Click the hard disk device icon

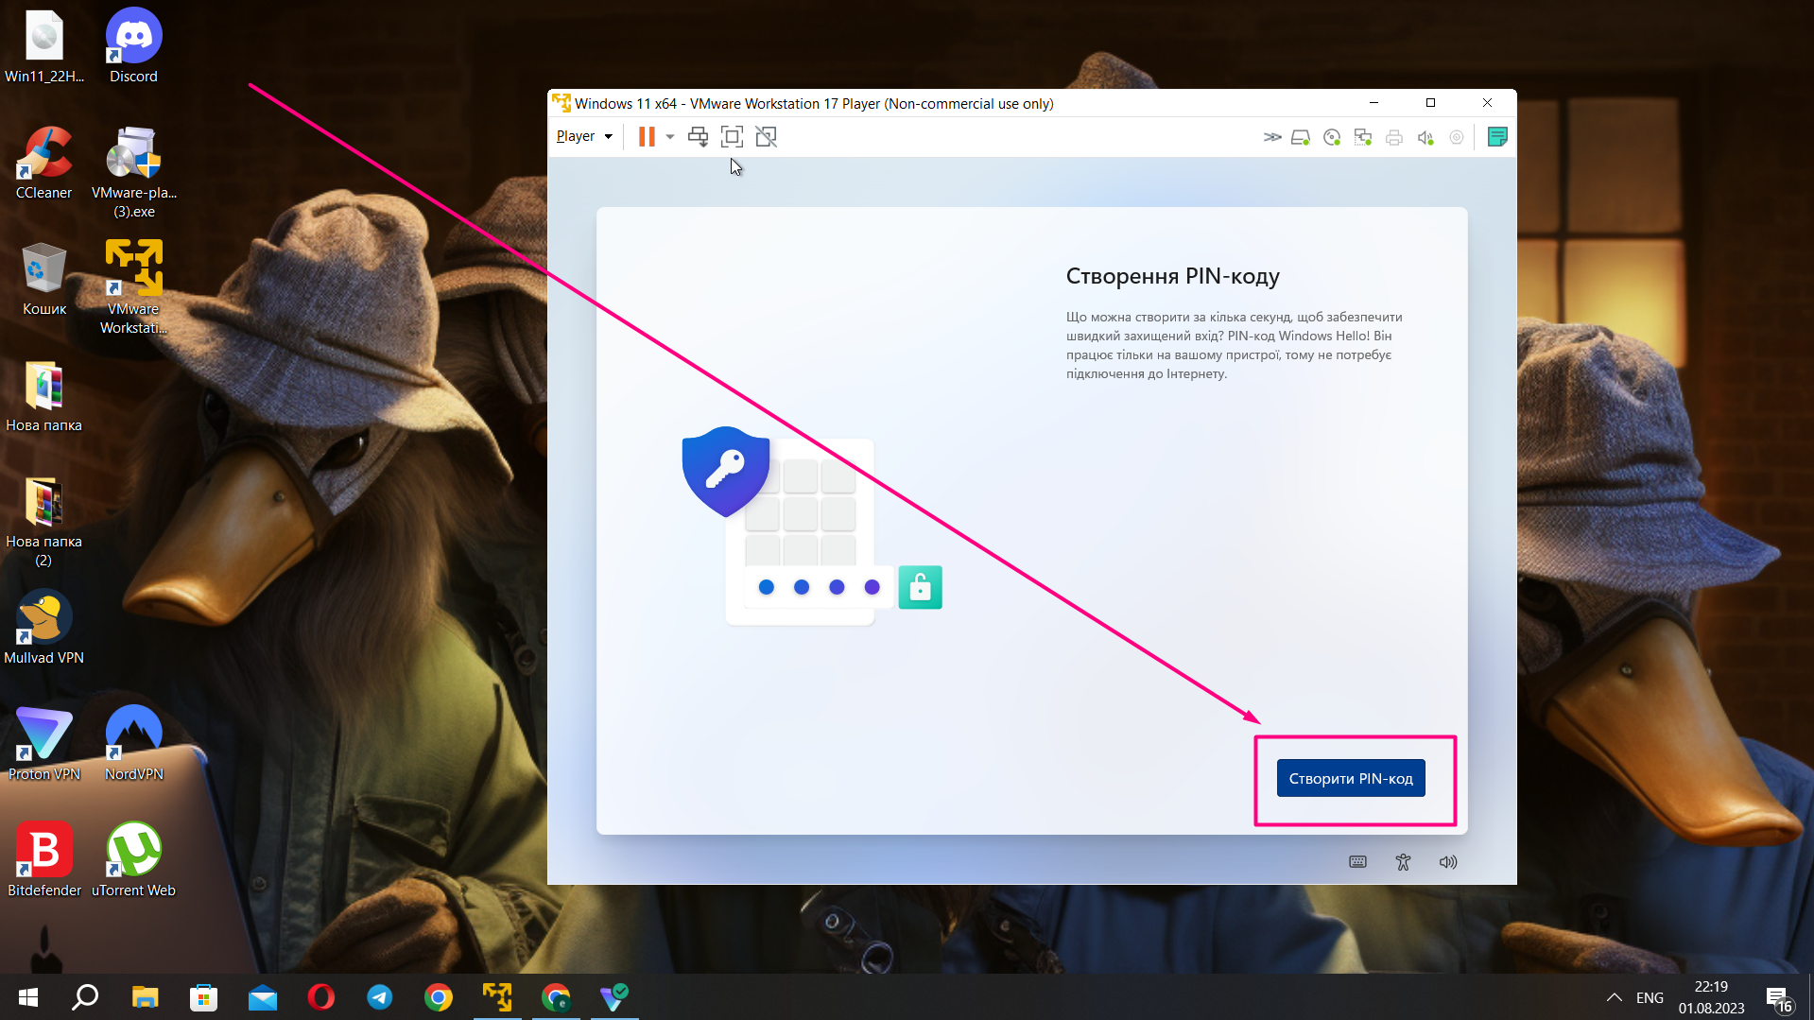click(x=1301, y=137)
